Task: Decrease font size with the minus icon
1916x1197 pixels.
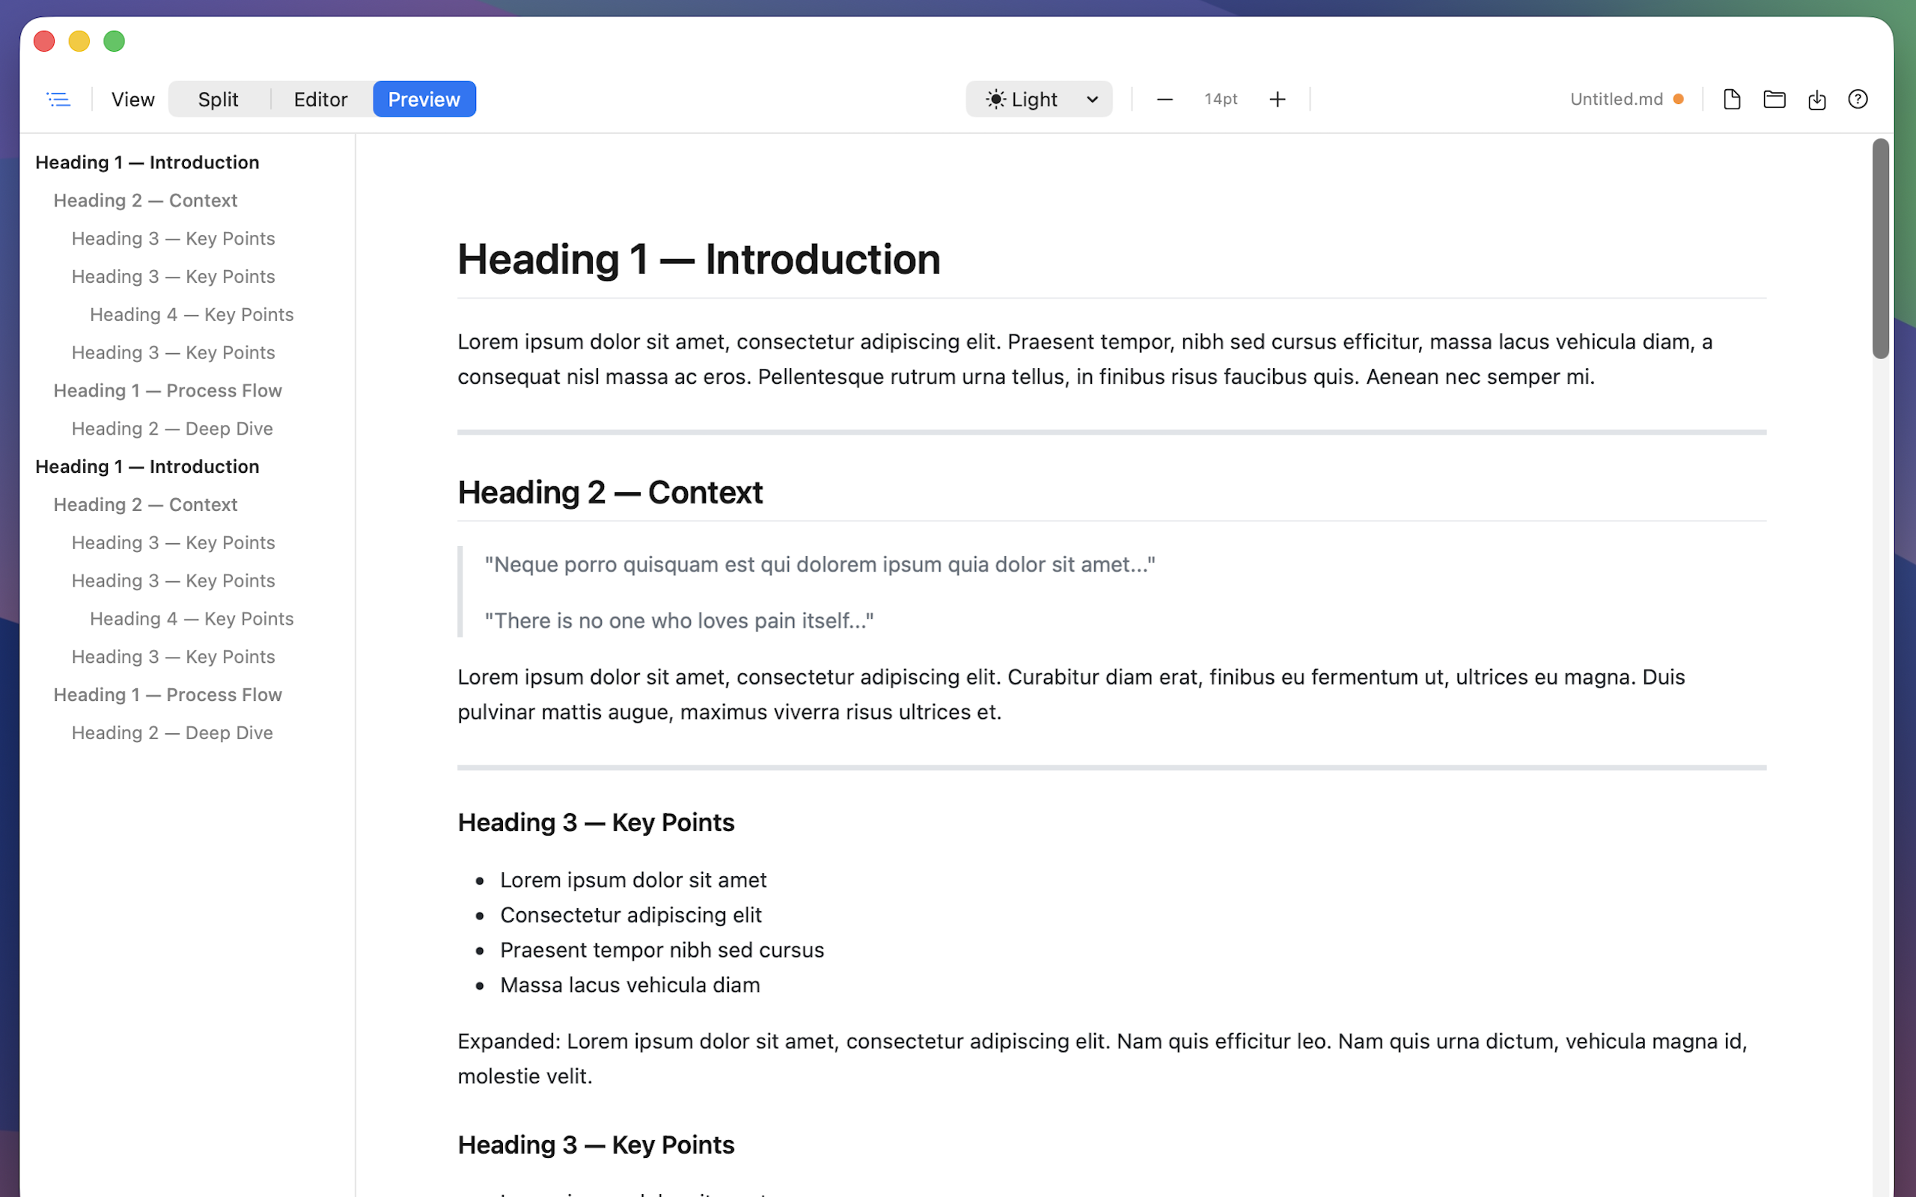Action: pos(1164,98)
